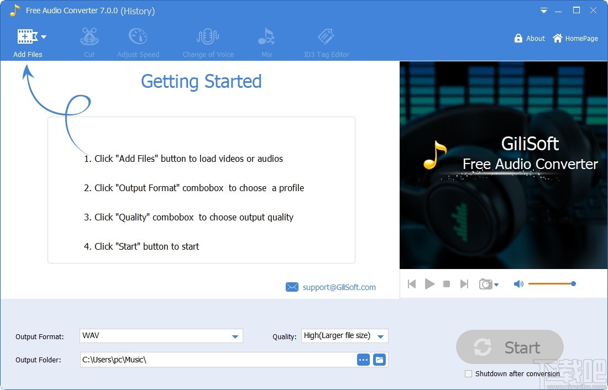Enable Shutdown after conversion
The image size is (608, 390).
[469, 373]
